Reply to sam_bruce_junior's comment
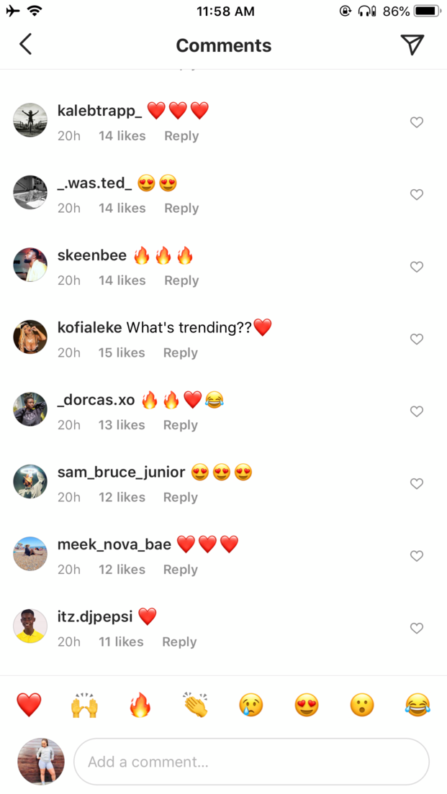Viewport: 447px width, 794px height. point(181,497)
